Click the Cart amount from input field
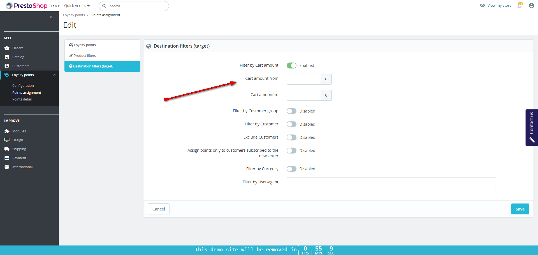Screen dimensions: 538x255 (303, 79)
